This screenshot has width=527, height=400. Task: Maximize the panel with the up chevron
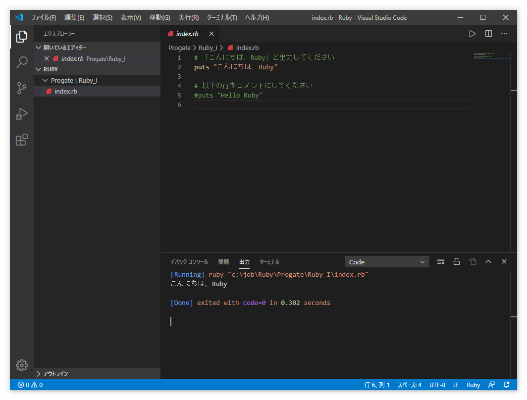click(x=488, y=262)
